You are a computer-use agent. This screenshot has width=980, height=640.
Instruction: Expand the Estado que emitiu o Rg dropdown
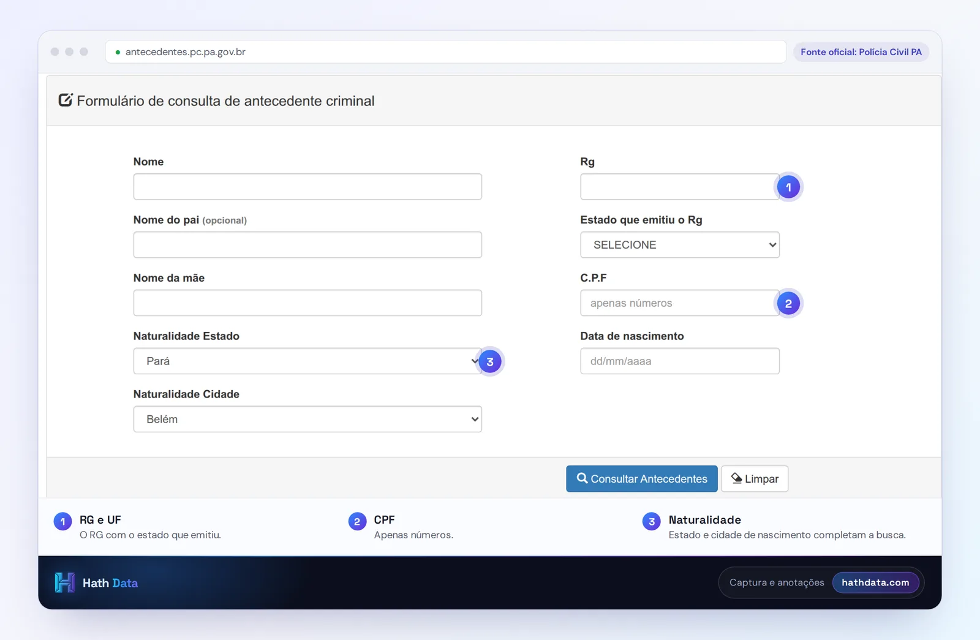680,245
